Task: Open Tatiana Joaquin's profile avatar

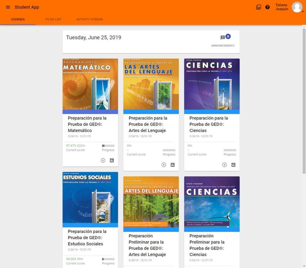Action: point(297,7)
